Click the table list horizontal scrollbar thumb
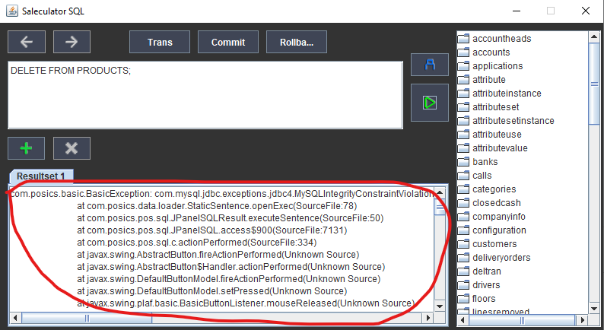The height and width of the screenshot is (330, 604). point(522,319)
